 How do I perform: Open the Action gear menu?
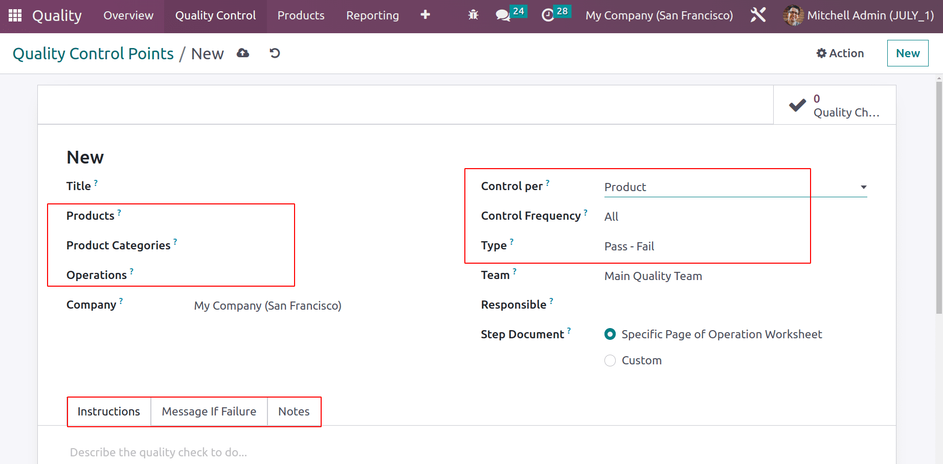pyautogui.click(x=840, y=54)
